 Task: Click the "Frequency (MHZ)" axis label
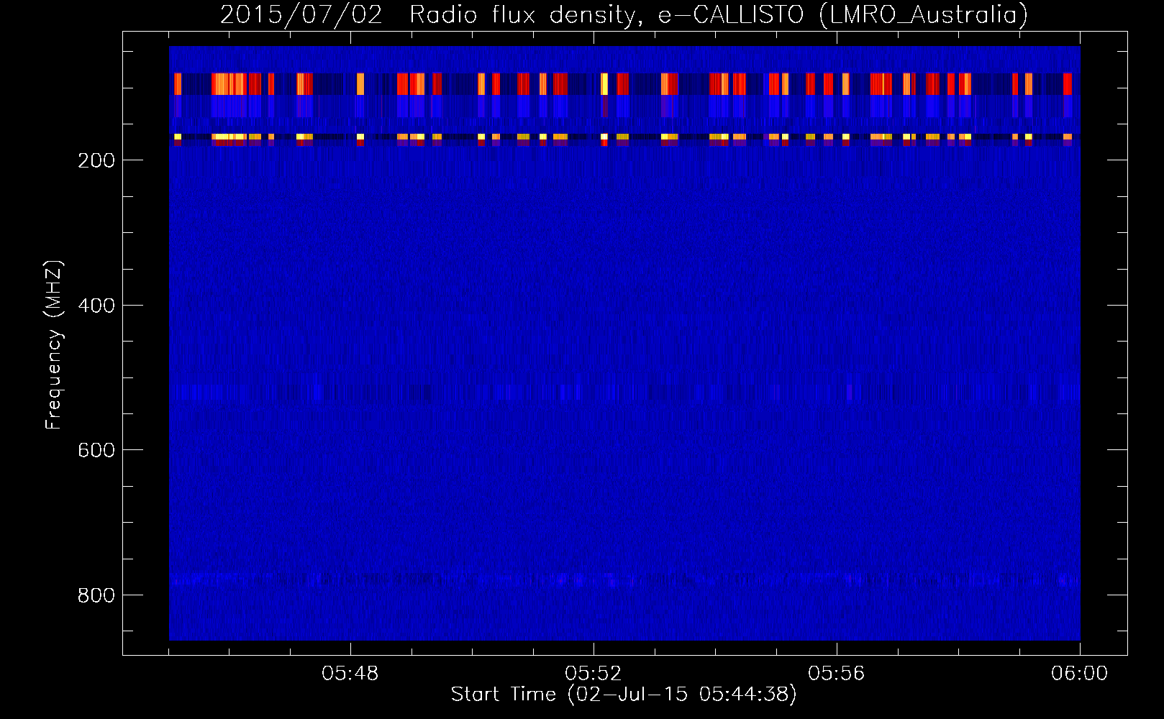[53, 345]
